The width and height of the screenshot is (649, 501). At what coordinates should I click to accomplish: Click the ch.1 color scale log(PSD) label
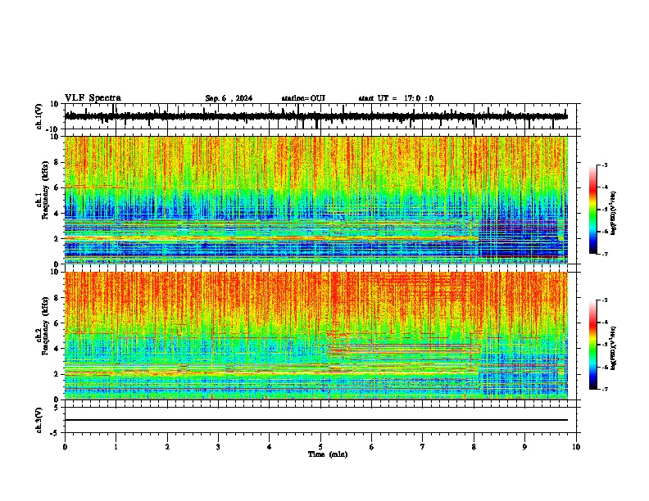point(614,213)
